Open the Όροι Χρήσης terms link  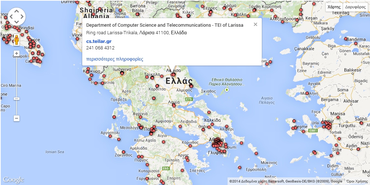(357, 181)
